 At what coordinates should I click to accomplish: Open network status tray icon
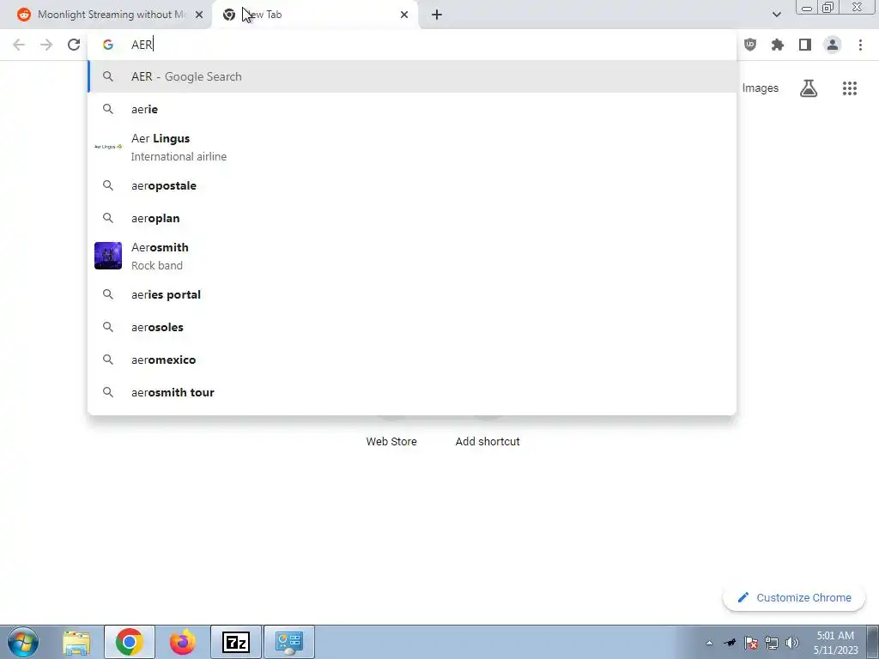click(772, 643)
